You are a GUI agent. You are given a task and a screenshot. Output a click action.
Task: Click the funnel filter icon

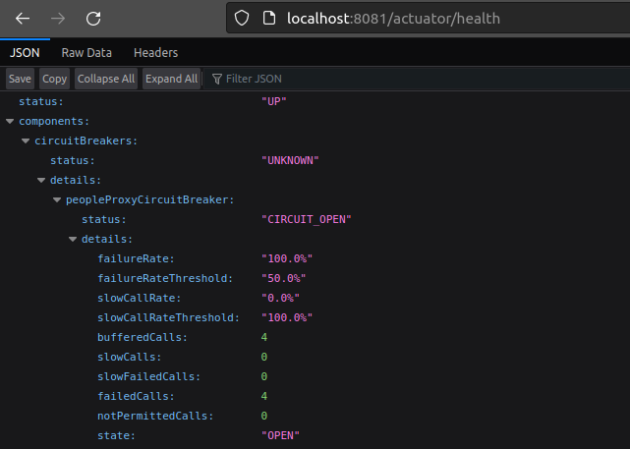coord(216,79)
